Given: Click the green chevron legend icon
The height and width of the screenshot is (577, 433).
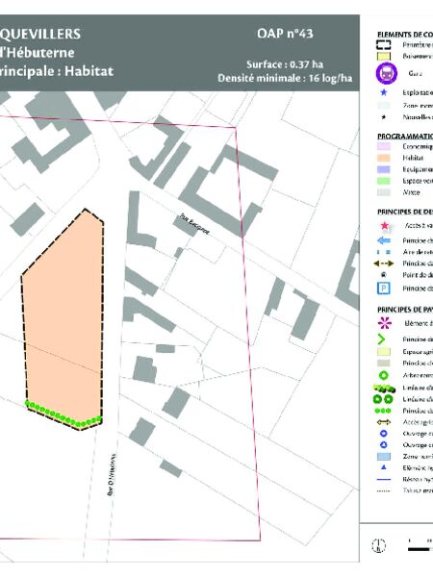Looking at the screenshot, I should [x=381, y=339].
